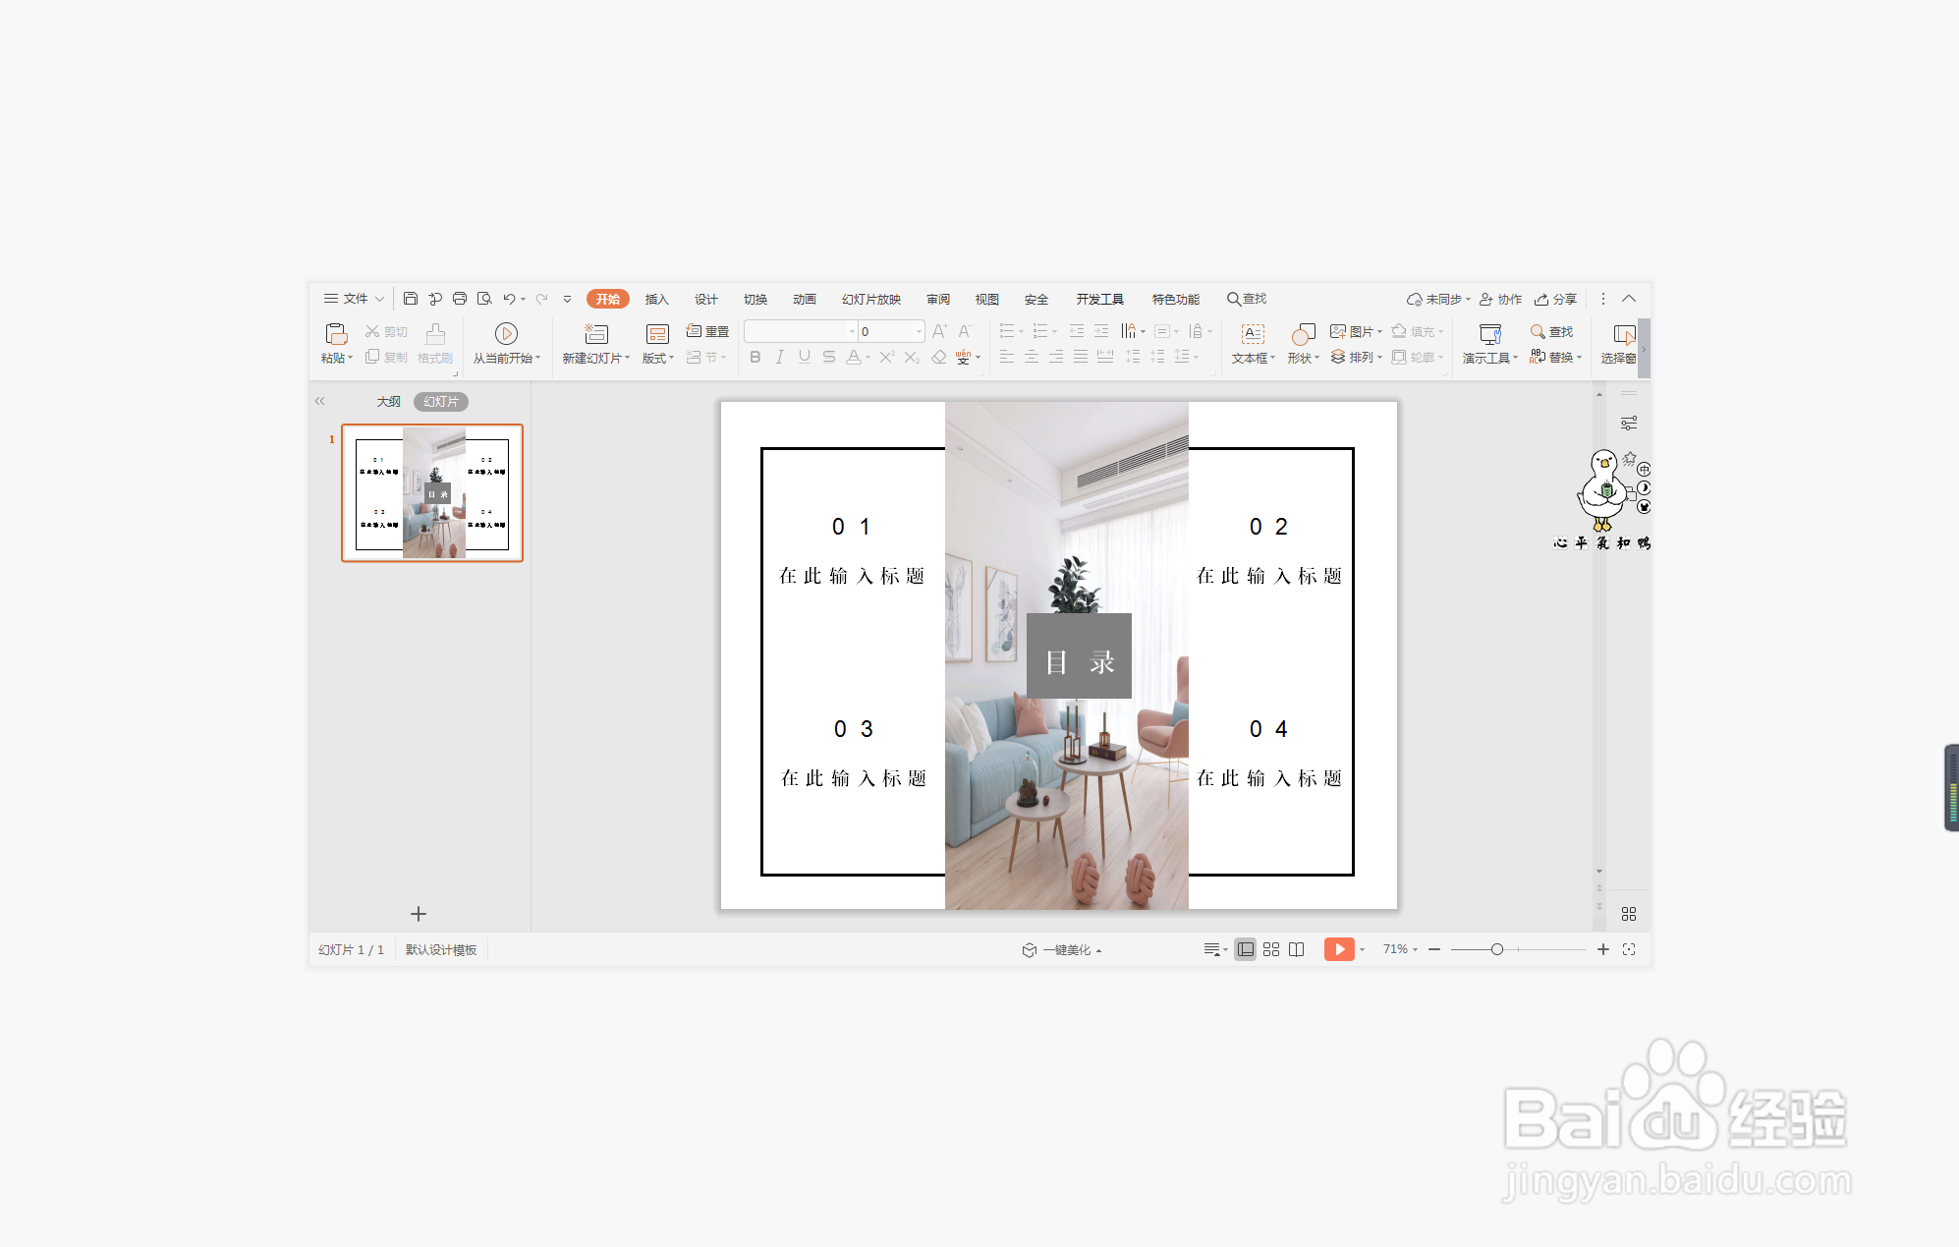Decrease font size with A- icon

966,331
